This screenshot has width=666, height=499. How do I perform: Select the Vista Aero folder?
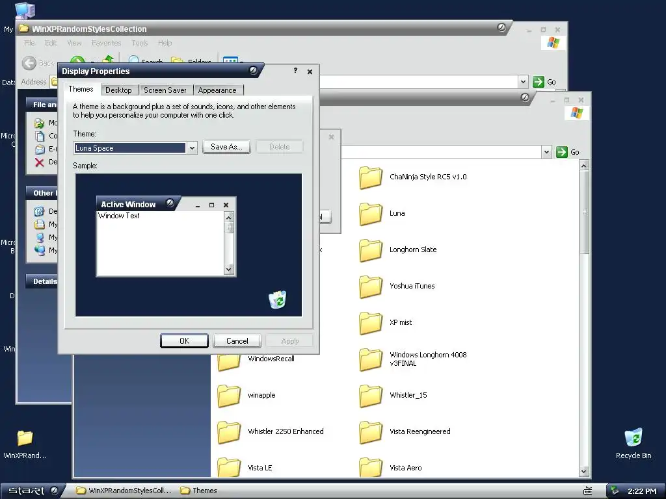tap(370, 467)
